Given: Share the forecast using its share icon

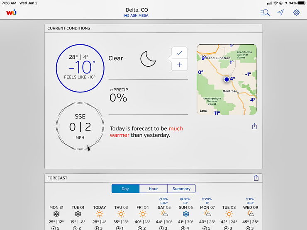Looking at the screenshot, I should pyautogui.click(x=256, y=178).
